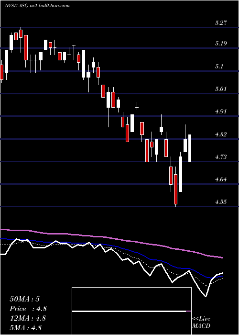Click the 12MA : 4.8 indicator text
Screen dimensions: 239x335
tap(28, 318)
